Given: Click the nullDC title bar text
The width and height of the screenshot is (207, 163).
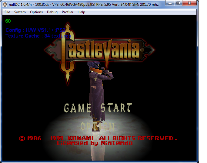Looking at the screenshot, I should [x=84, y=5].
